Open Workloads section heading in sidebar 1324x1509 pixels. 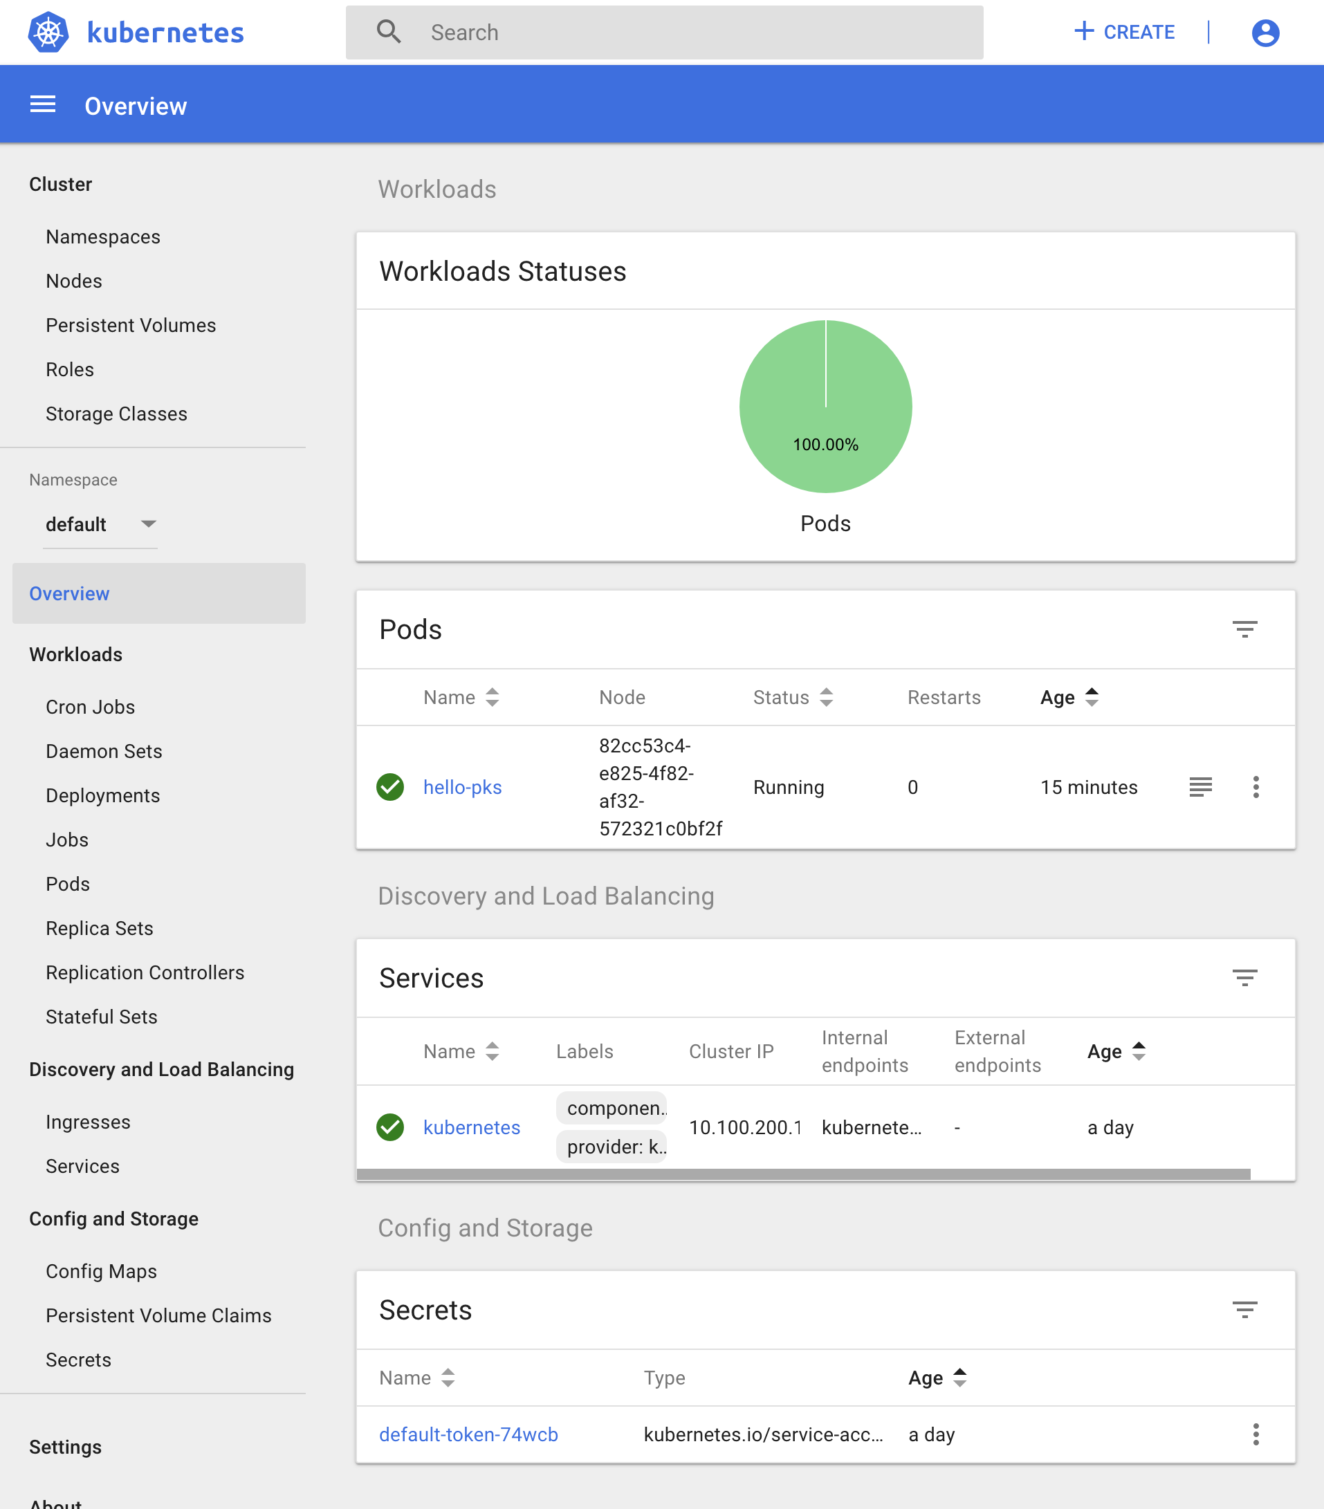[76, 655]
